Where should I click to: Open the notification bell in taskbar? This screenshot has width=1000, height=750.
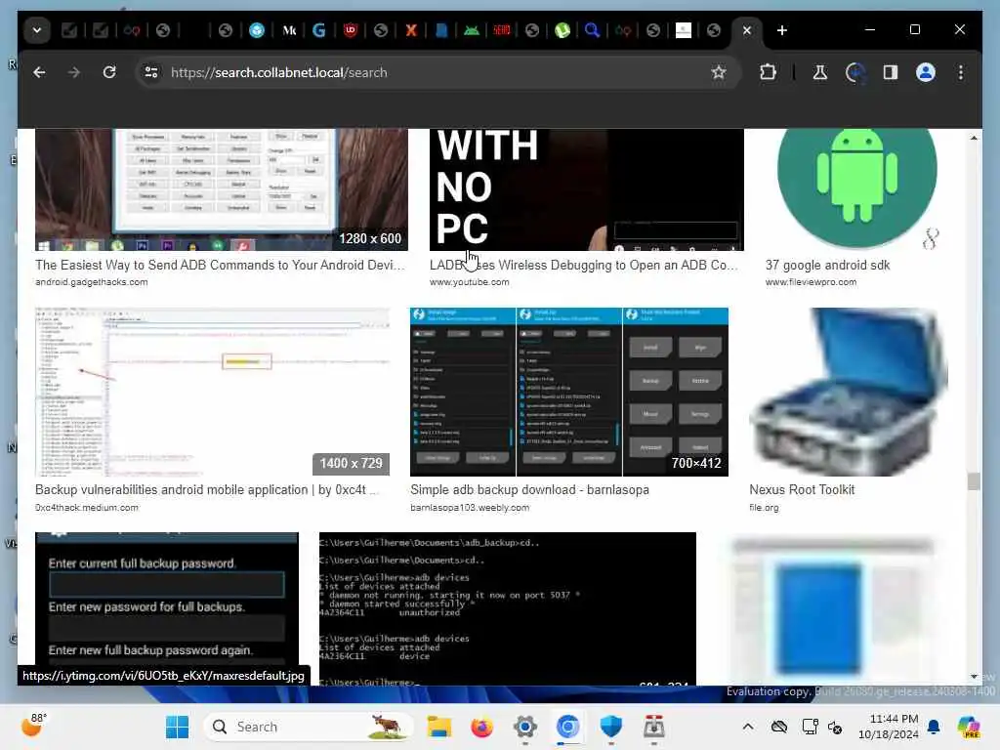tap(934, 727)
